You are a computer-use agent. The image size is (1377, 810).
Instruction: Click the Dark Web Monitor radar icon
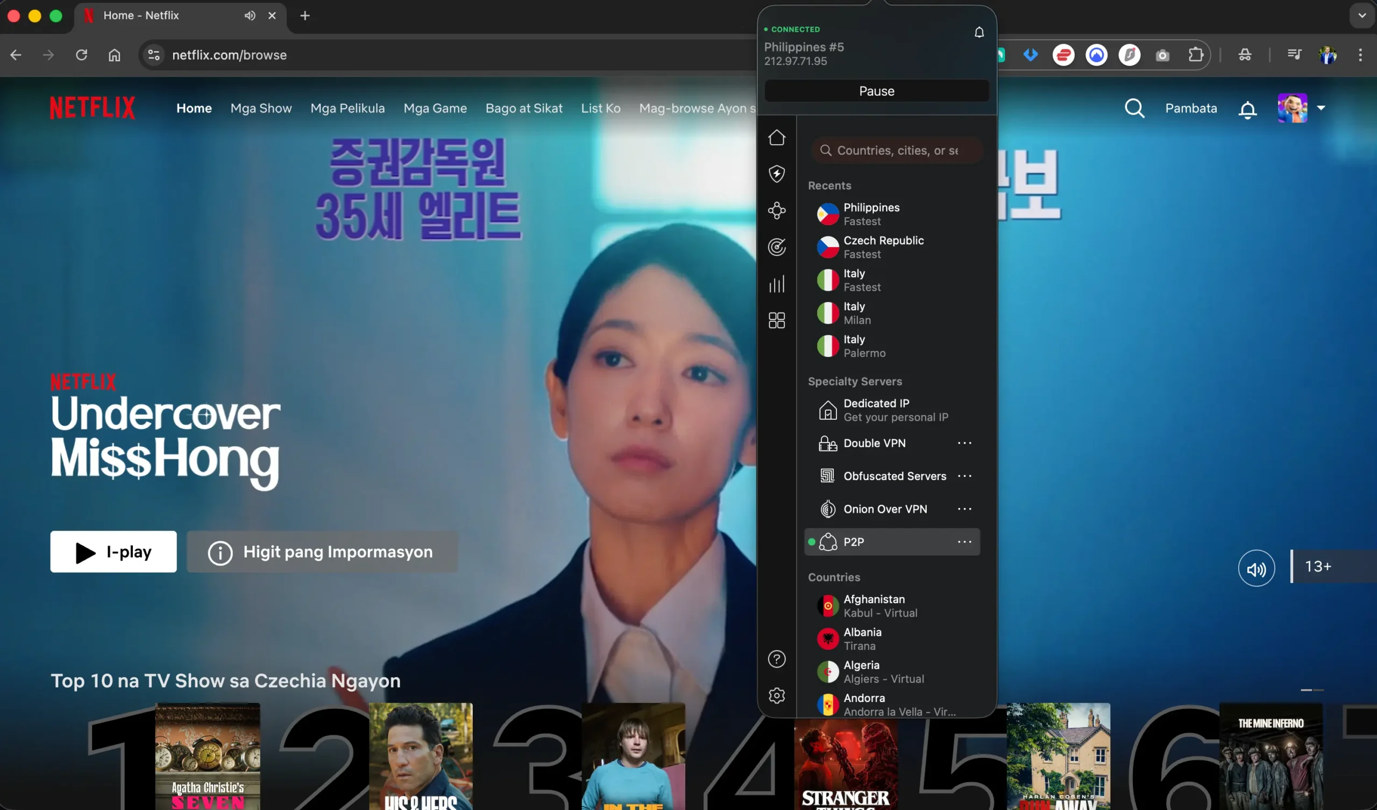[777, 247]
